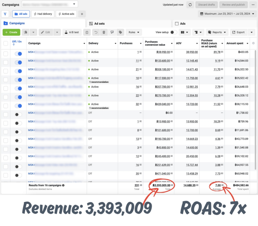Click the refresh icon beside Updated just now

tap(190, 5)
